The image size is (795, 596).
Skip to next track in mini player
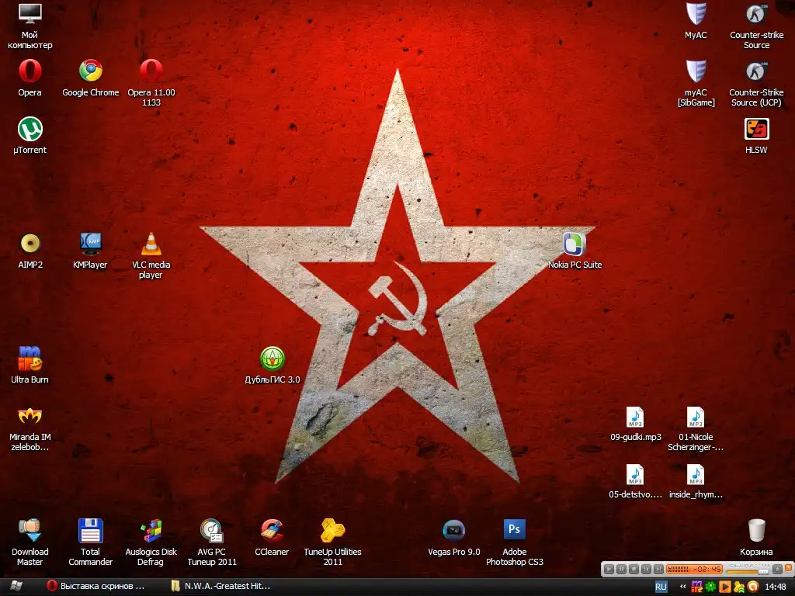pyautogui.click(x=658, y=569)
